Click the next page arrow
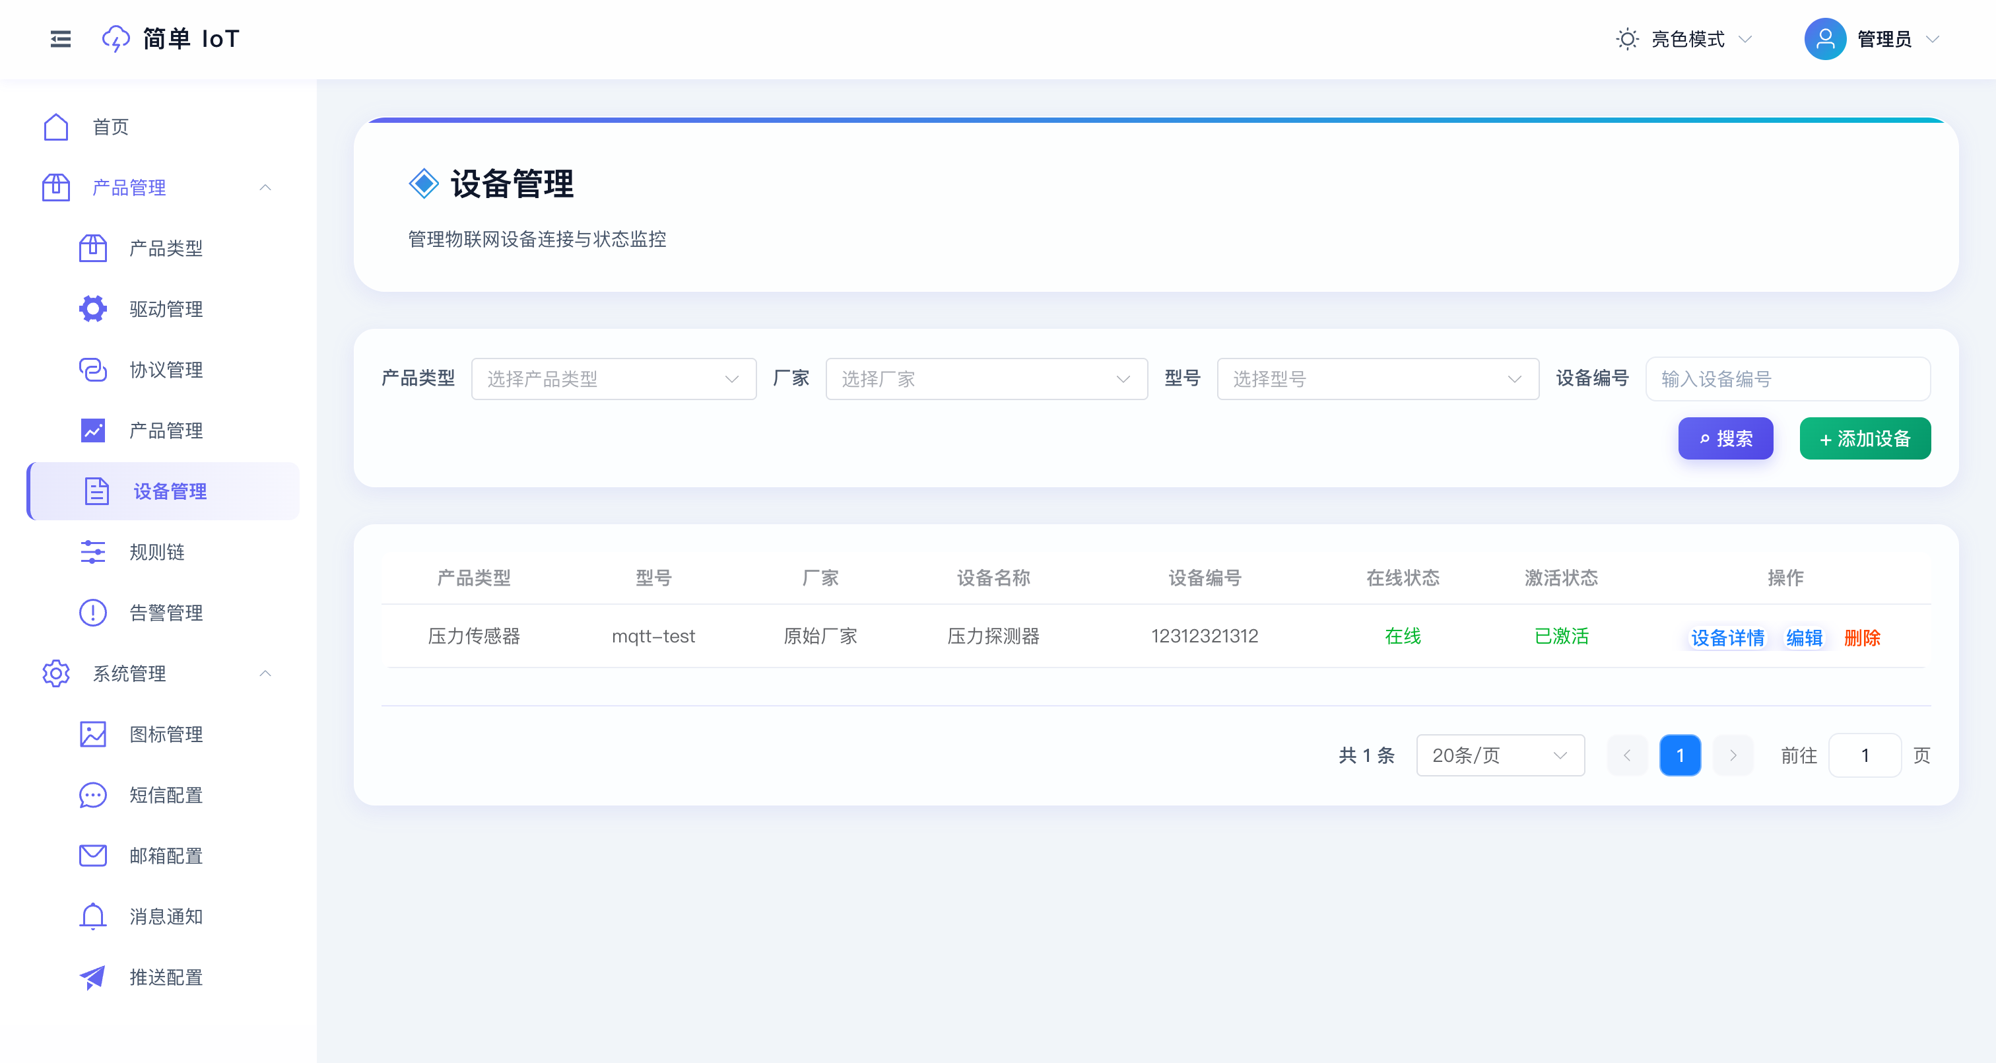 tap(1733, 755)
